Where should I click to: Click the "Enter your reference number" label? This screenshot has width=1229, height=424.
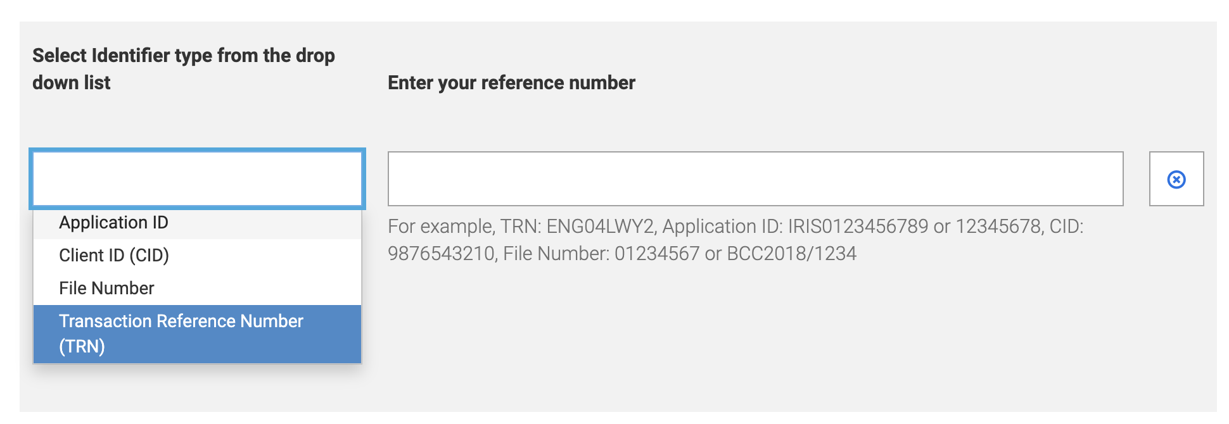[511, 83]
